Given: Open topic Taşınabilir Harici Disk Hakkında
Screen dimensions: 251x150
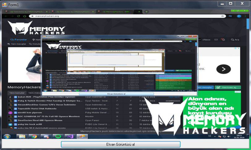Looking at the screenshot, I should tap(37, 109).
